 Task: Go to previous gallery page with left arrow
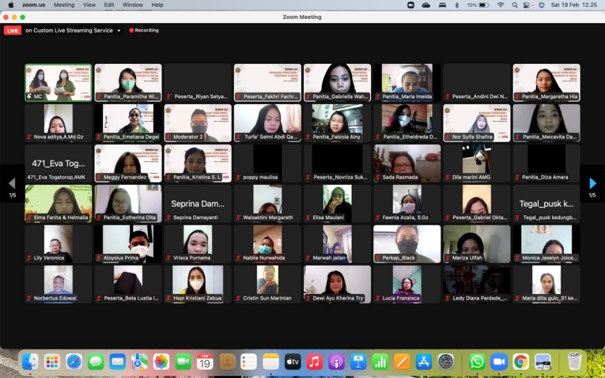click(12, 183)
